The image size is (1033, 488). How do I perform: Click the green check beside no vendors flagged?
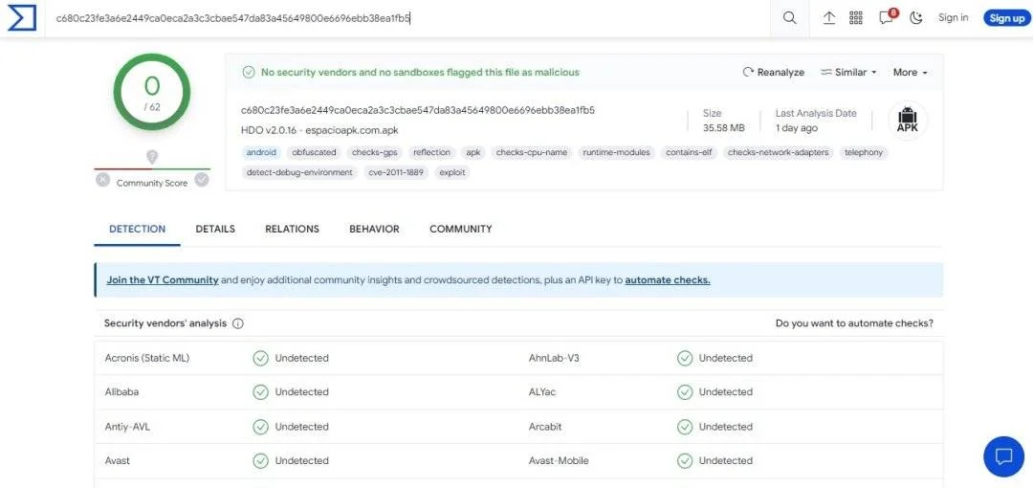click(249, 73)
